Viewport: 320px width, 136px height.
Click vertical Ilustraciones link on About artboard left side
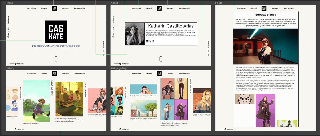(113, 20)
